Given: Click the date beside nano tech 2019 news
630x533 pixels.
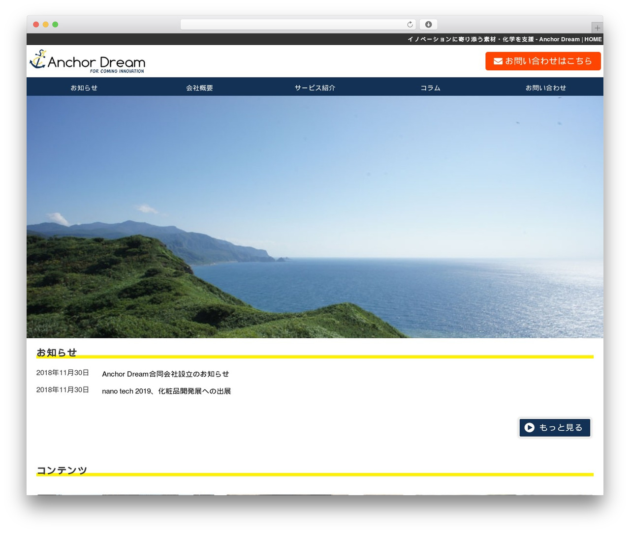Looking at the screenshot, I should point(63,390).
